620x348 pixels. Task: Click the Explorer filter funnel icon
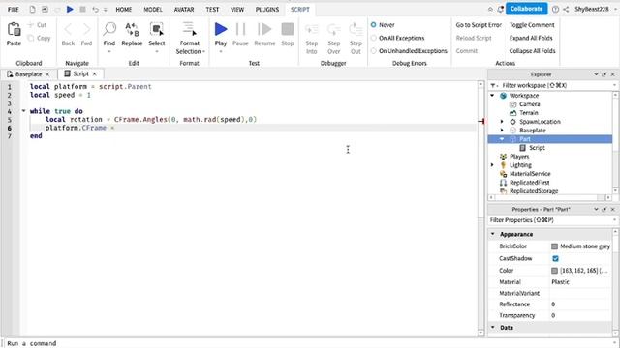[x=493, y=85]
